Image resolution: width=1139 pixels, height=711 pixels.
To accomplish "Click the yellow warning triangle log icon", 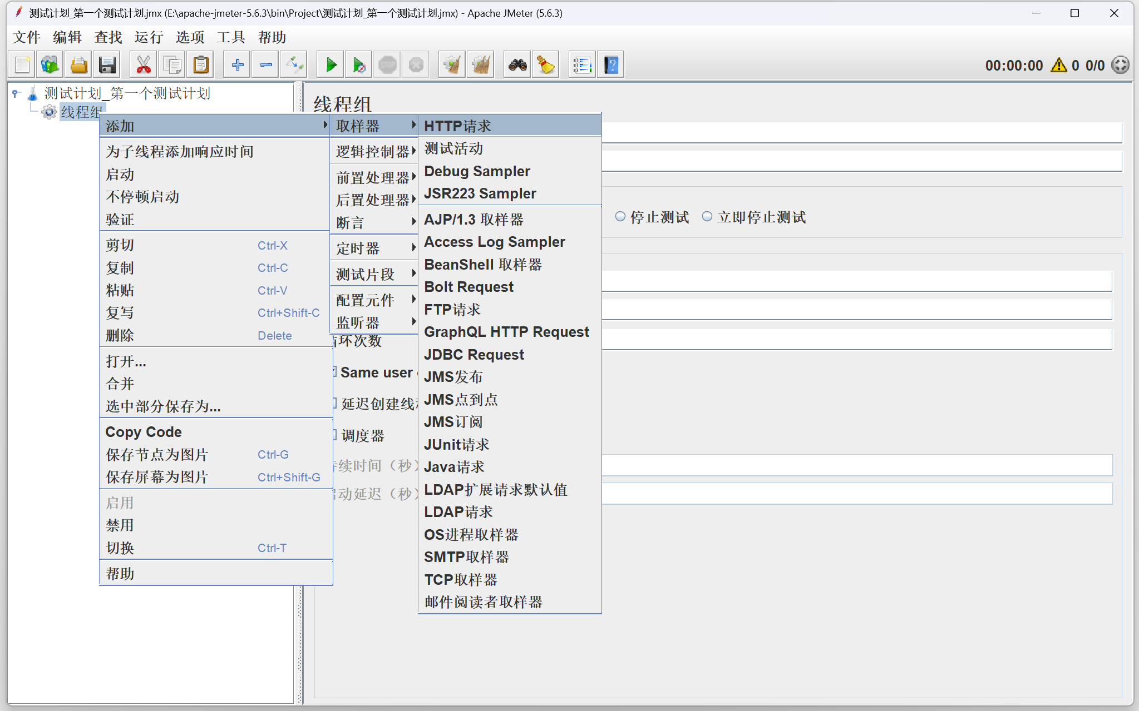I will click(1058, 65).
